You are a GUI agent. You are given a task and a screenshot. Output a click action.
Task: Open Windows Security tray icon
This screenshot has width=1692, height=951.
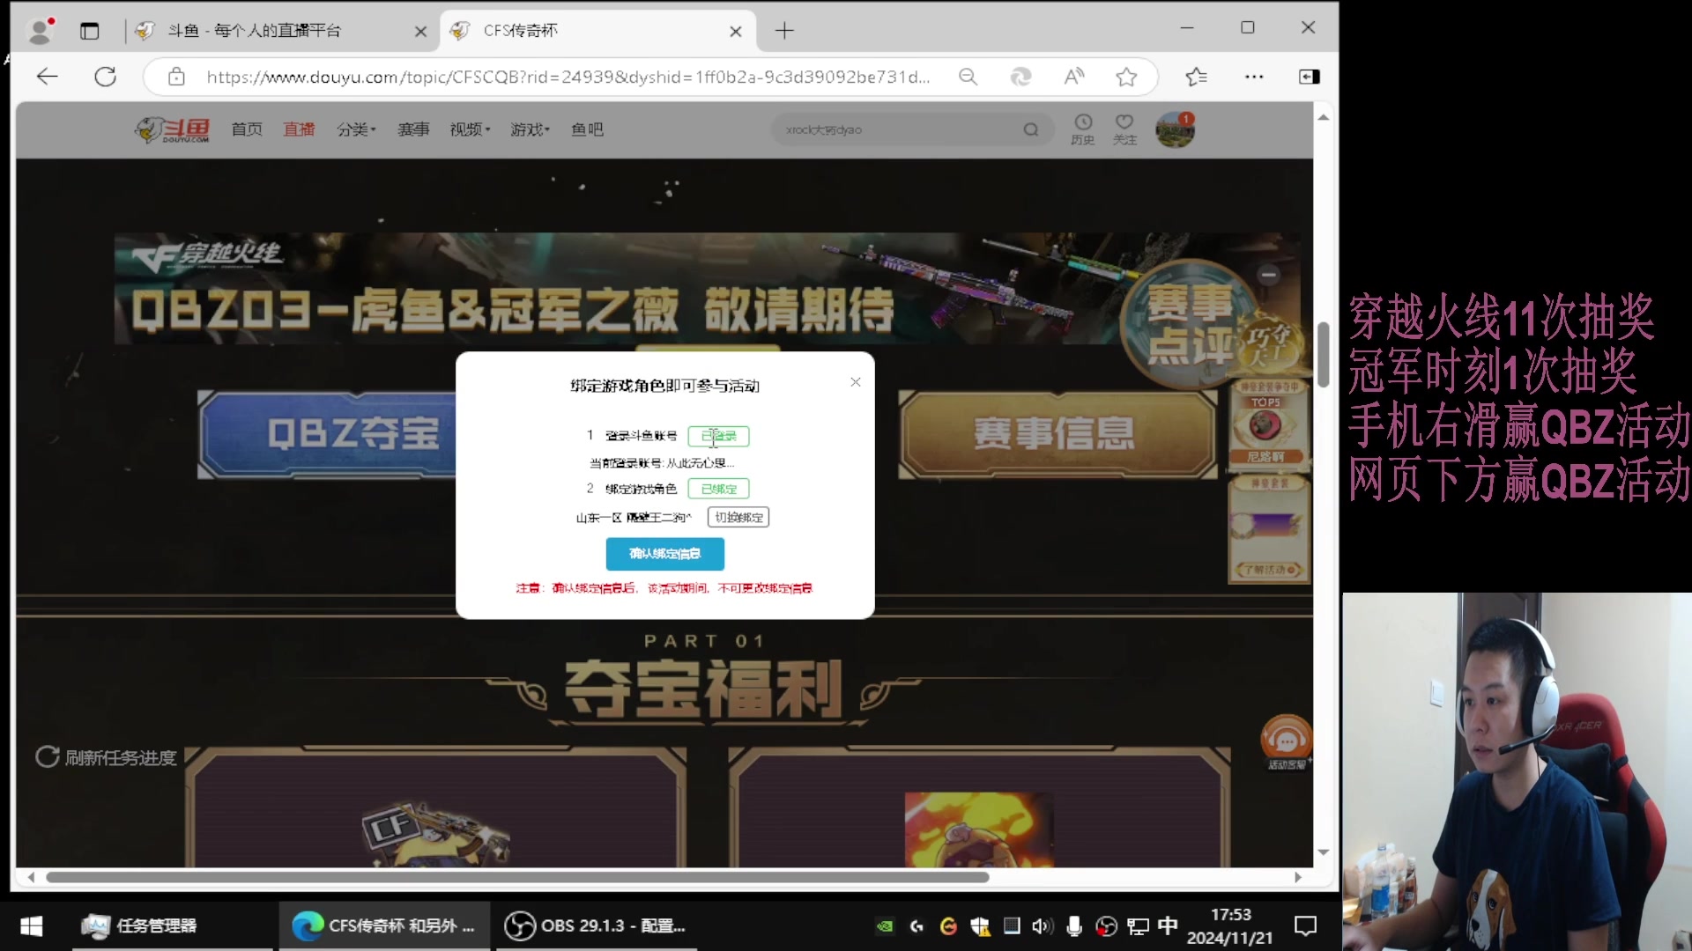click(980, 926)
